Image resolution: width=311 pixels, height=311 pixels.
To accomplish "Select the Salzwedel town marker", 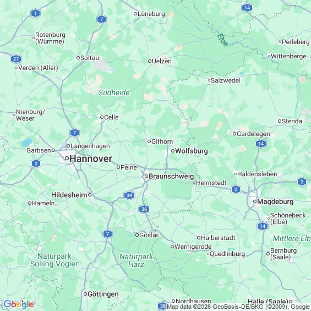I will click(x=209, y=80).
